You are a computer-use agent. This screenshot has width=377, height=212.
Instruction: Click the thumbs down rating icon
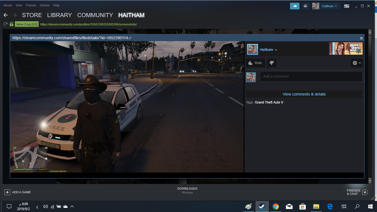point(272,63)
